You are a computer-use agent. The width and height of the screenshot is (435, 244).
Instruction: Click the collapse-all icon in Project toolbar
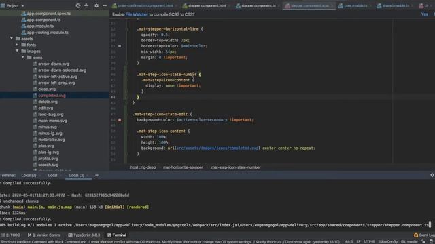[x=86, y=5]
